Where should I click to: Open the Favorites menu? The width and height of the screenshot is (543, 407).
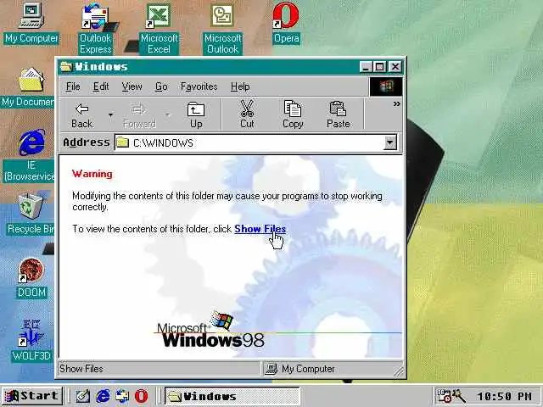(199, 86)
